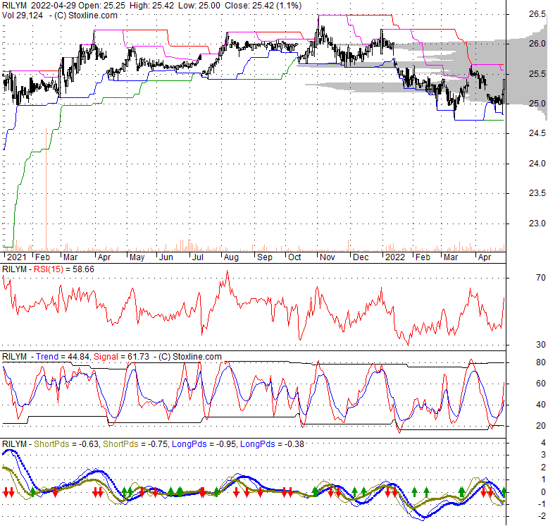Click the 'Dec' date axis label

pyautogui.click(x=361, y=257)
